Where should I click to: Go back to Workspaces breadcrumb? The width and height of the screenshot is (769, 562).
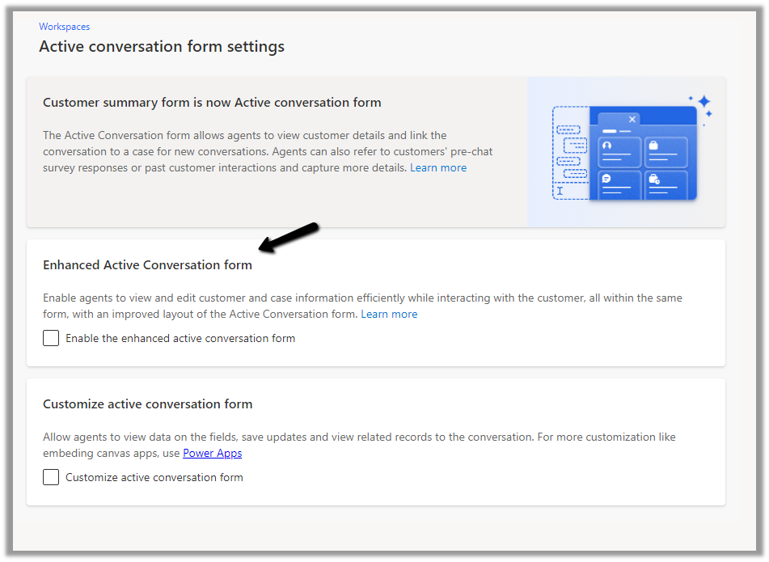click(65, 27)
